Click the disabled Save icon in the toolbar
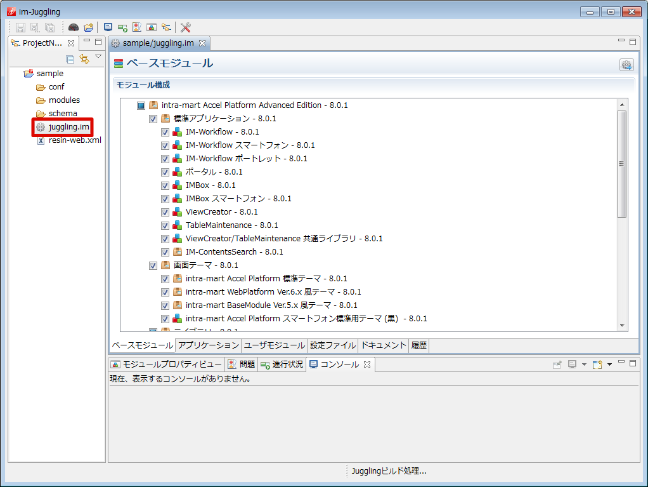The height and width of the screenshot is (487, 648). (21, 27)
